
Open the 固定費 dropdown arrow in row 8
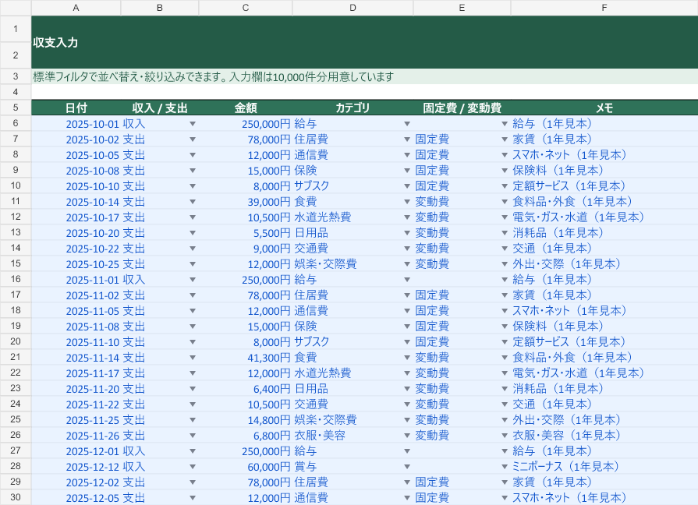[x=505, y=155]
